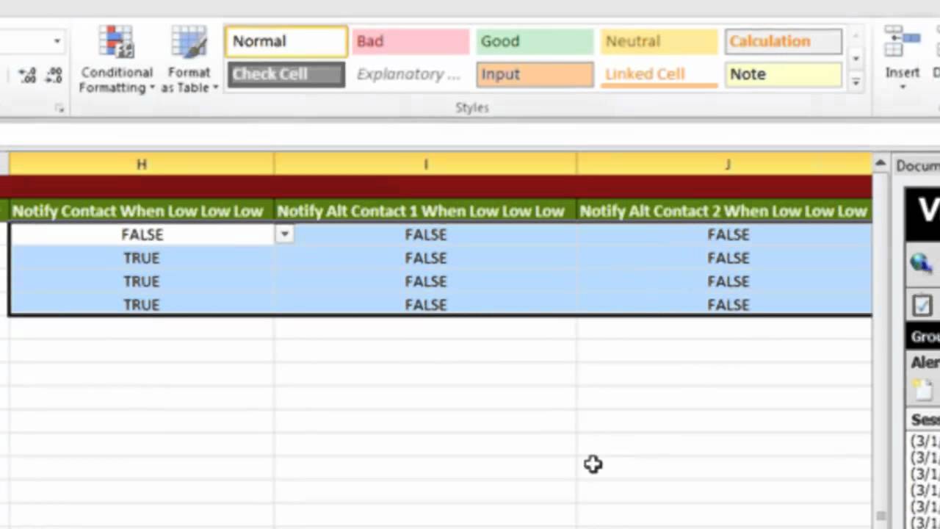Click the checkbox icon in document panel

click(x=922, y=304)
